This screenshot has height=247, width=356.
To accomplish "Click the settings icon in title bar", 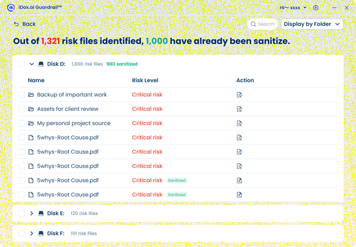I will tap(315, 8).
